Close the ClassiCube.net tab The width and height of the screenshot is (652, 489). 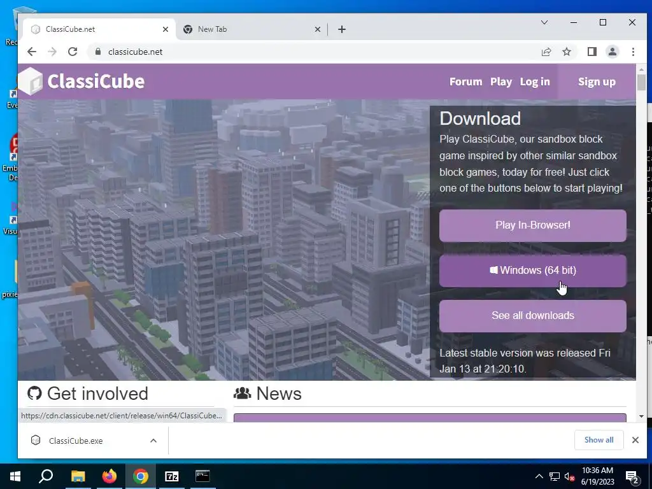[165, 29]
